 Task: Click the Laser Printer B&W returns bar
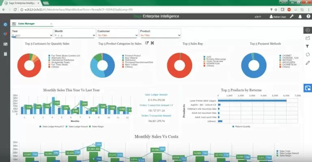click(x=252, y=101)
